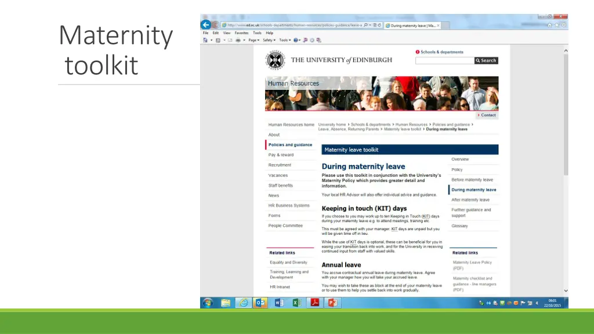Image resolution: width=594 pixels, height=334 pixels.
Task: Open Policies and guidance in the sidebar
Action: click(x=290, y=144)
